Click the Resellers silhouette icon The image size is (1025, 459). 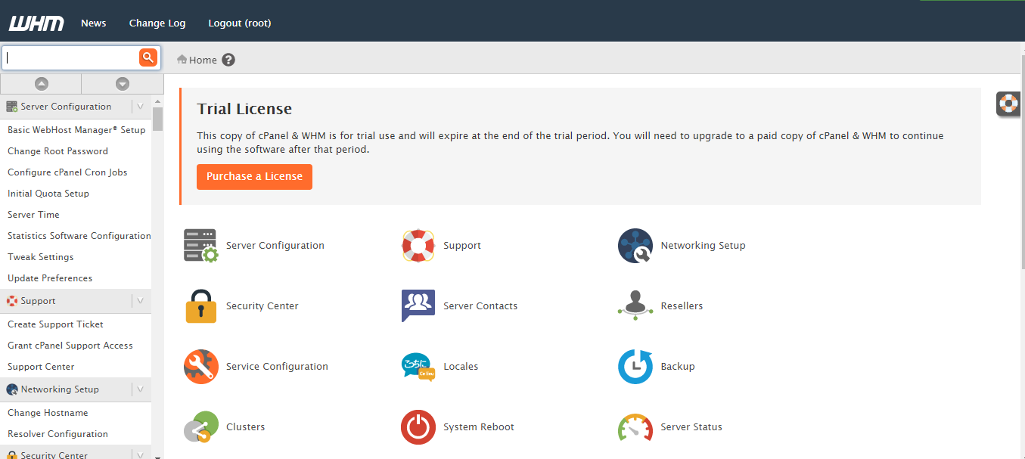pyautogui.click(x=635, y=305)
